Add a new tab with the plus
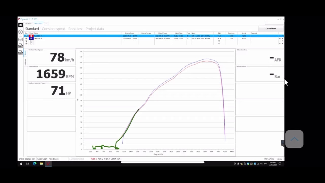325x183 pixels. coord(46,24)
